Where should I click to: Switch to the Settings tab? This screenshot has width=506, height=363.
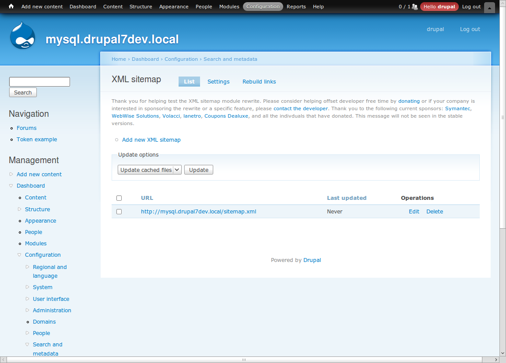coord(218,81)
